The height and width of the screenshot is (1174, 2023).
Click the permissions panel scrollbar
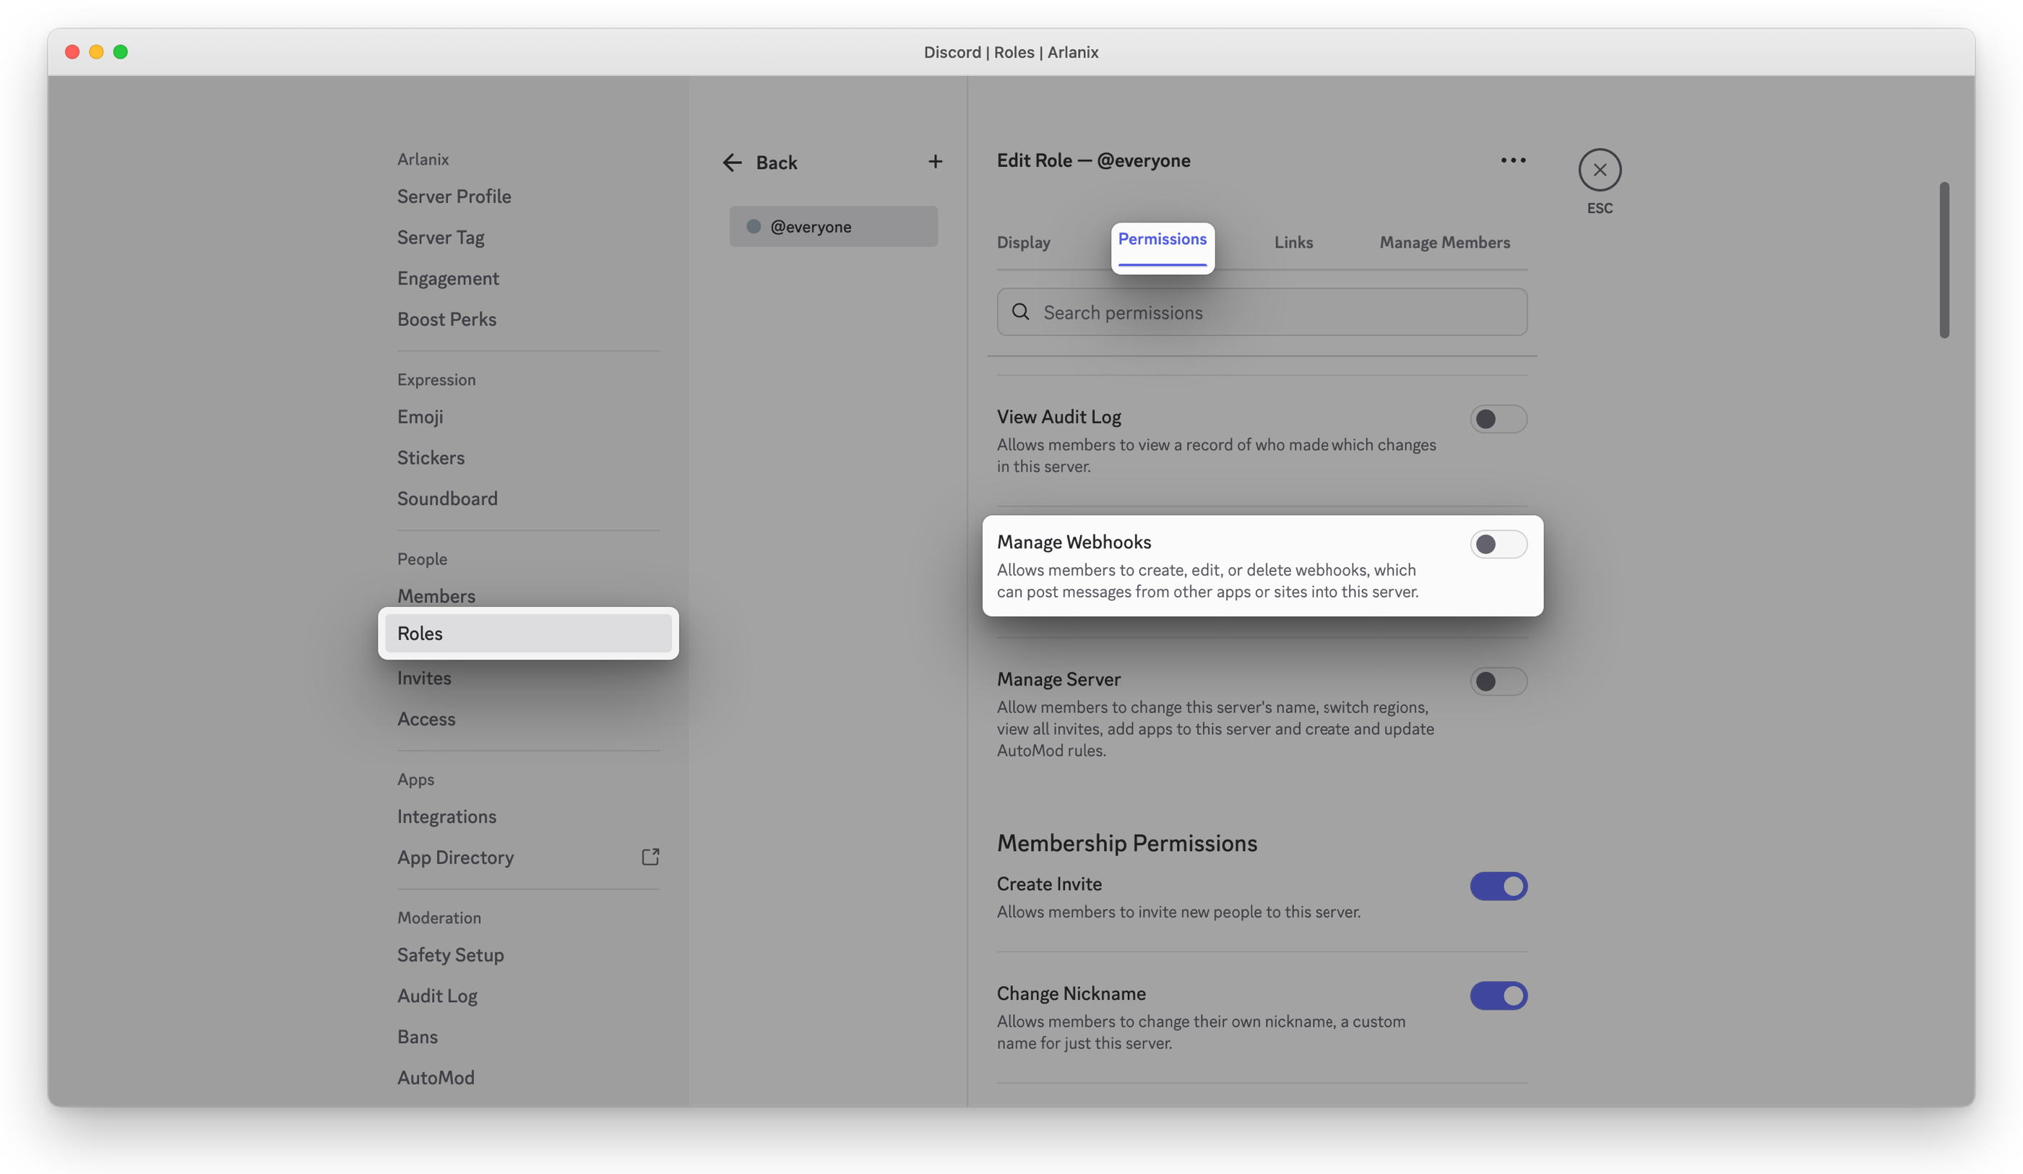(1944, 260)
